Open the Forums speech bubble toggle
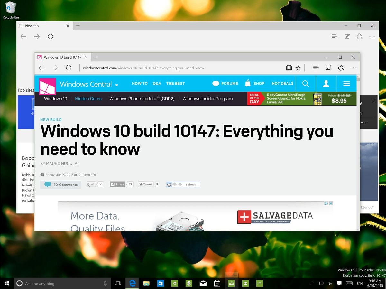The height and width of the screenshot is (289, 386). (216, 83)
